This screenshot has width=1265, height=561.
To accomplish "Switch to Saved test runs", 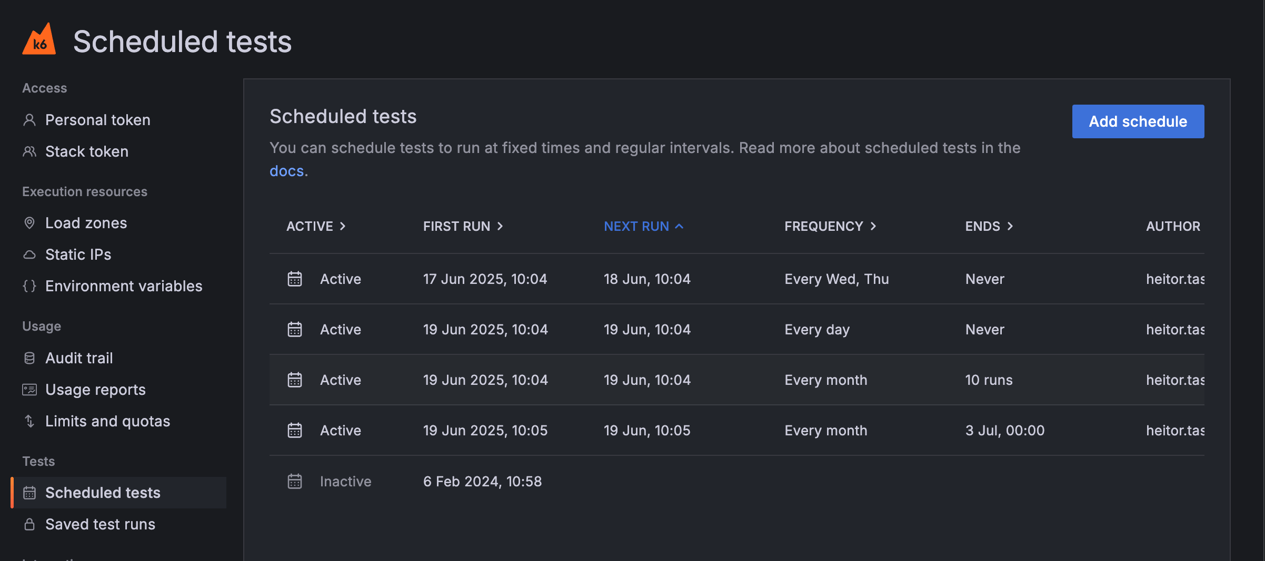I will [x=99, y=524].
